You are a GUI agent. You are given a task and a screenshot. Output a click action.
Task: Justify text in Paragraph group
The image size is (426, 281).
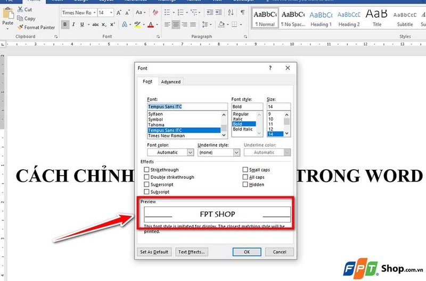click(x=193, y=24)
